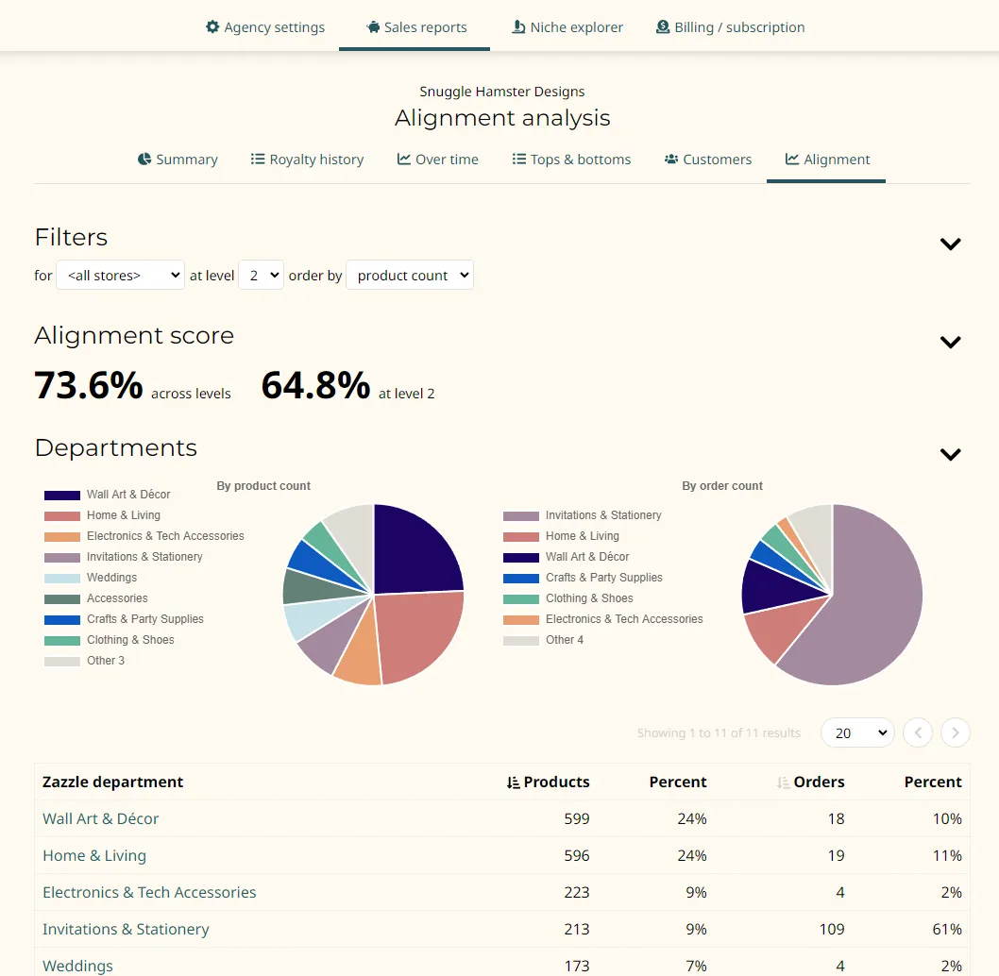Open the all stores dropdown

click(x=120, y=276)
